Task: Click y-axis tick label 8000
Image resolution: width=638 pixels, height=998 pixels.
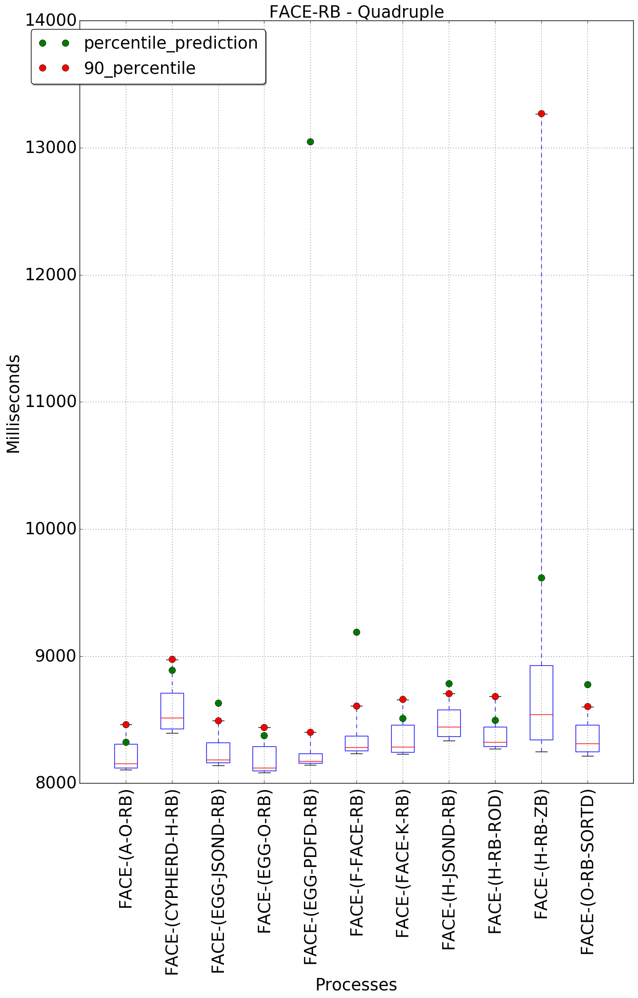Action: (55, 783)
